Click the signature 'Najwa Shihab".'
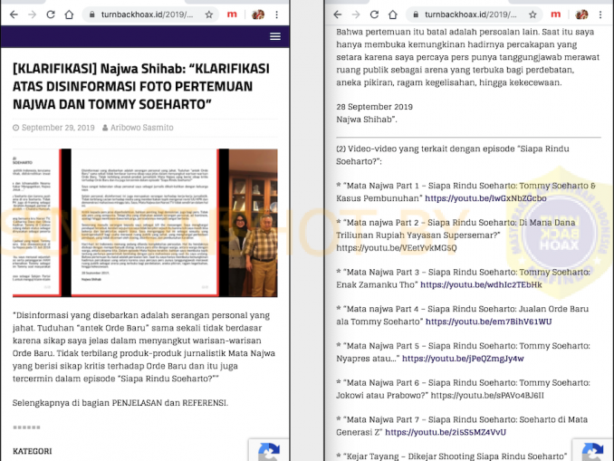 [367, 119]
